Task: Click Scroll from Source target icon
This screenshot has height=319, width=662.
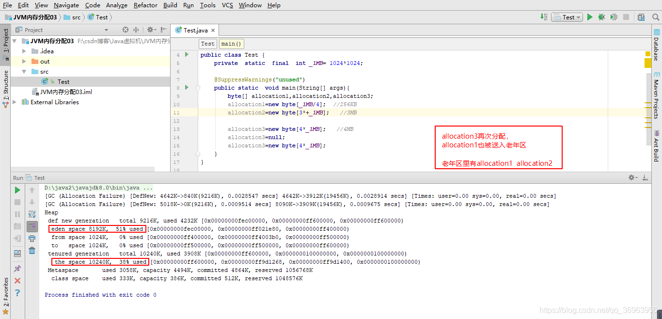Action: [126, 30]
